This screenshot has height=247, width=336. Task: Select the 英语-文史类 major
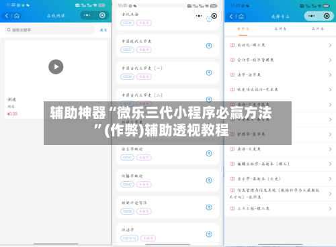pos(280,149)
